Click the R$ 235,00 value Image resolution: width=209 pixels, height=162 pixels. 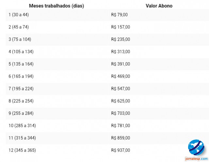tap(121, 39)
